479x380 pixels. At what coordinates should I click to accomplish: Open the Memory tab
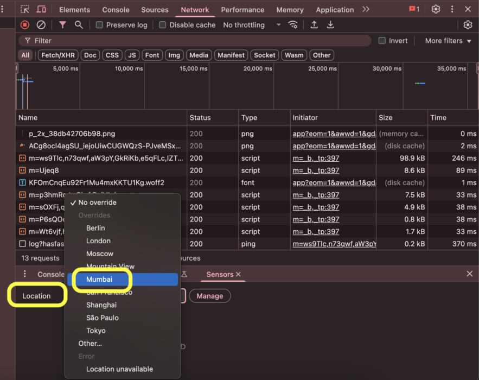[290, 9]
